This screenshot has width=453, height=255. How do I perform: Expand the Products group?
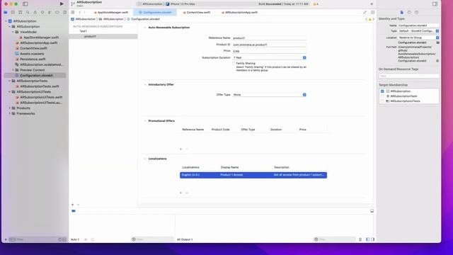[x=9, y=108]
